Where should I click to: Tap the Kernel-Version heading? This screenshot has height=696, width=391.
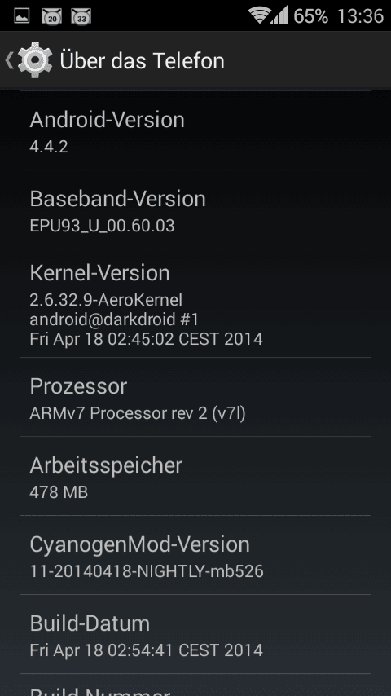pos(100,273)
